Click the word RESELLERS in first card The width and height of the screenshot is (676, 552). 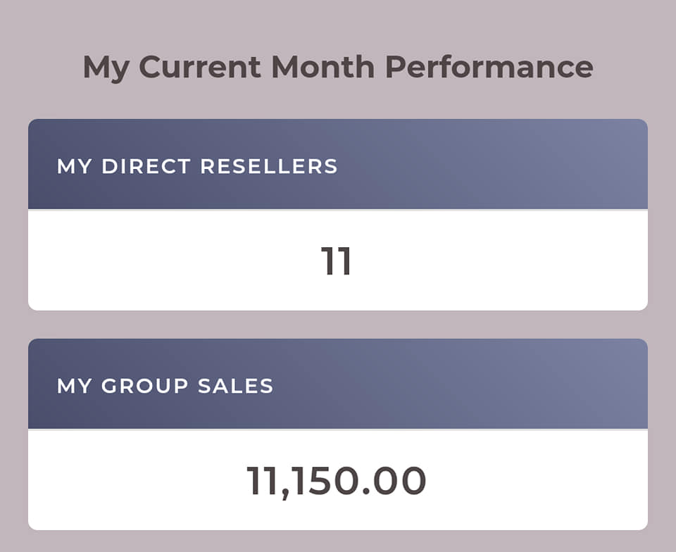click(x=269, y=166)
